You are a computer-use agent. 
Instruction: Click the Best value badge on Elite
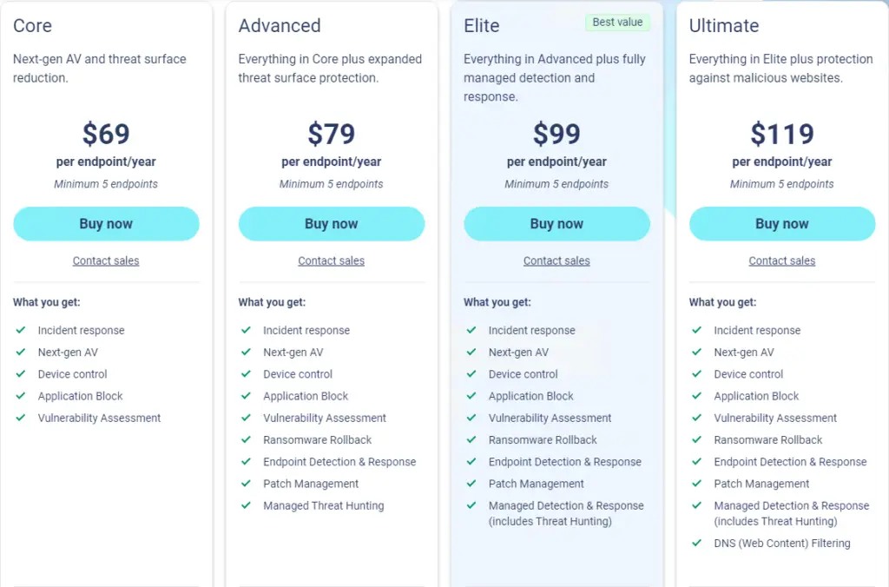[x=617, y=23]
